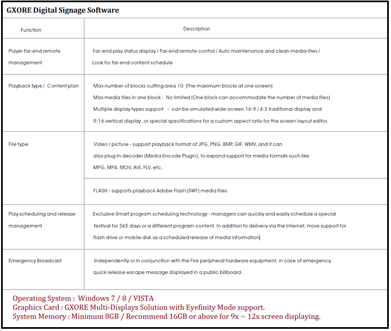Click 'also plug-in decoder (Media Encode Plugin)' line
Image resolution: width=391 pixels, height=331 pixels.
(x=201, y=156)
